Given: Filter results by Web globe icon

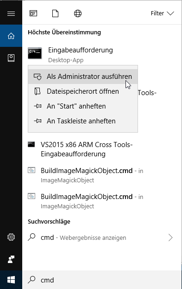Looking at the screenshot, I should point(78,13).
